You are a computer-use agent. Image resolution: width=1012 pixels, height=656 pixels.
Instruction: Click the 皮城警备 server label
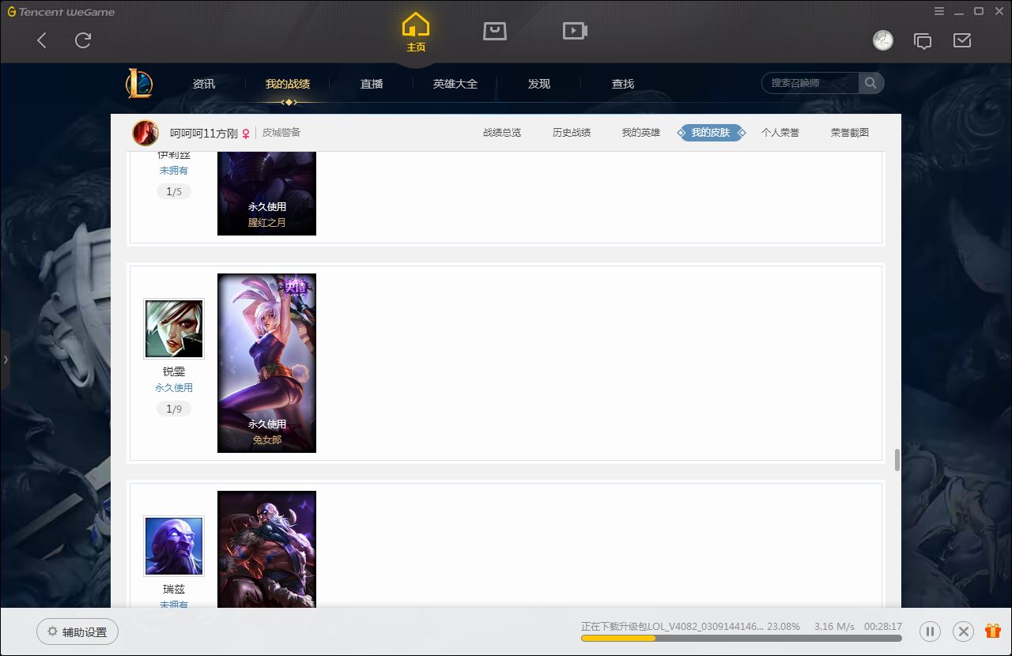[x=281, y=133]
